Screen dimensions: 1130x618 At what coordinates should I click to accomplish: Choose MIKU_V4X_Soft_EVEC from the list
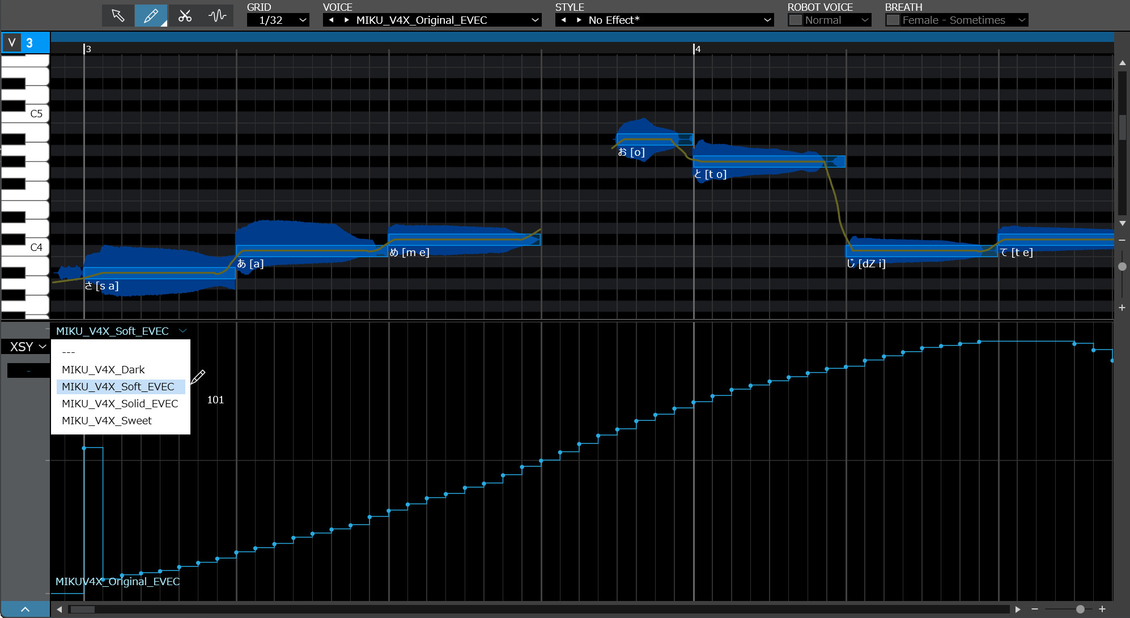click(x=121, y=386)
